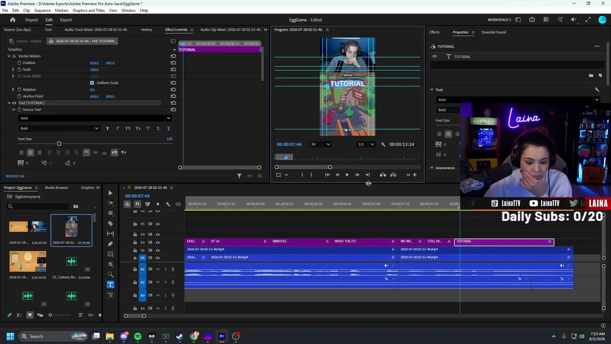Click the filter properties funnel icon
The image size is (611, 344).
239,176
